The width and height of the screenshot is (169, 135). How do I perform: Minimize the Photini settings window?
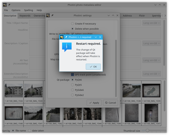coord(109,15)
